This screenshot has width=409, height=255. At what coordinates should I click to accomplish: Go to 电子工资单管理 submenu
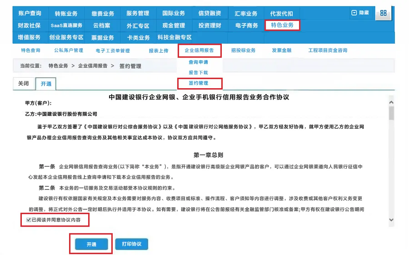[x=113, y=50]
